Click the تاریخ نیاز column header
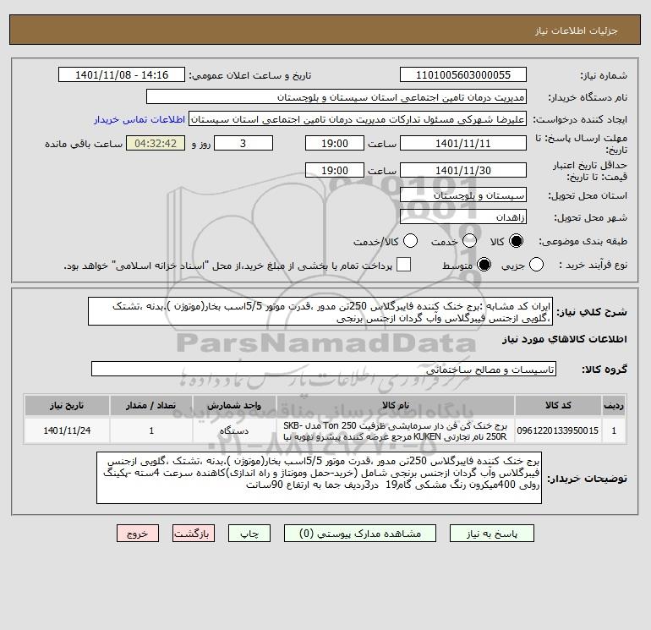 point(67,405)
